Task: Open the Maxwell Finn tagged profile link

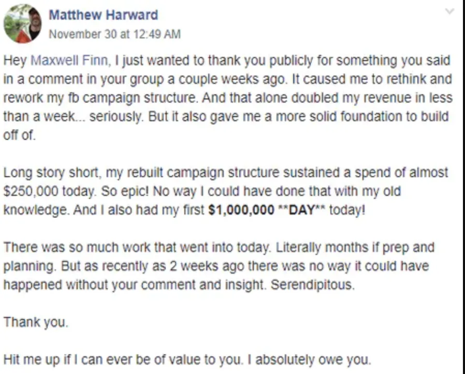Action: [x=70, y=61]
